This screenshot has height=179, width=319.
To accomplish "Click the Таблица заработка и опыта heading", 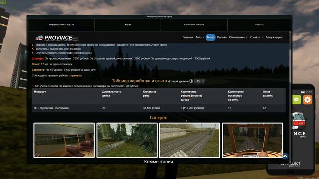I will 140,81.
